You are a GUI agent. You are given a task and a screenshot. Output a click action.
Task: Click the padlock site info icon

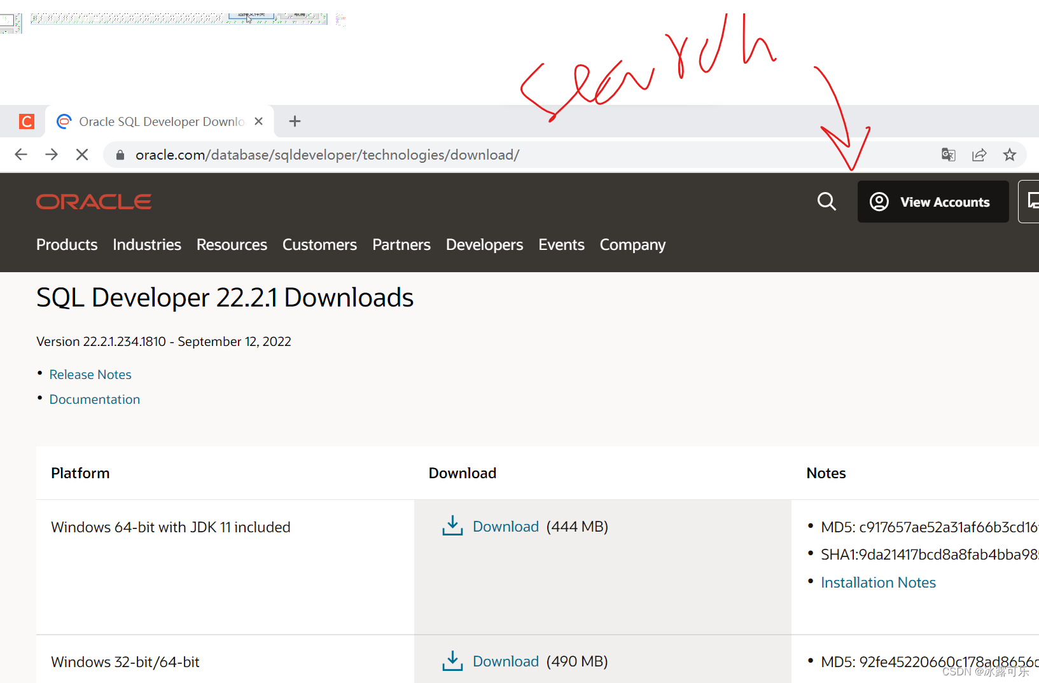pyautogui.click(x=120, y=155)
